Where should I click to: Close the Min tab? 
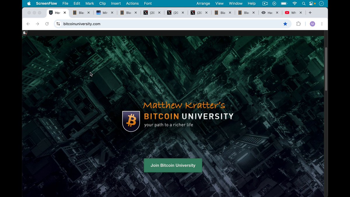(112, 13)
